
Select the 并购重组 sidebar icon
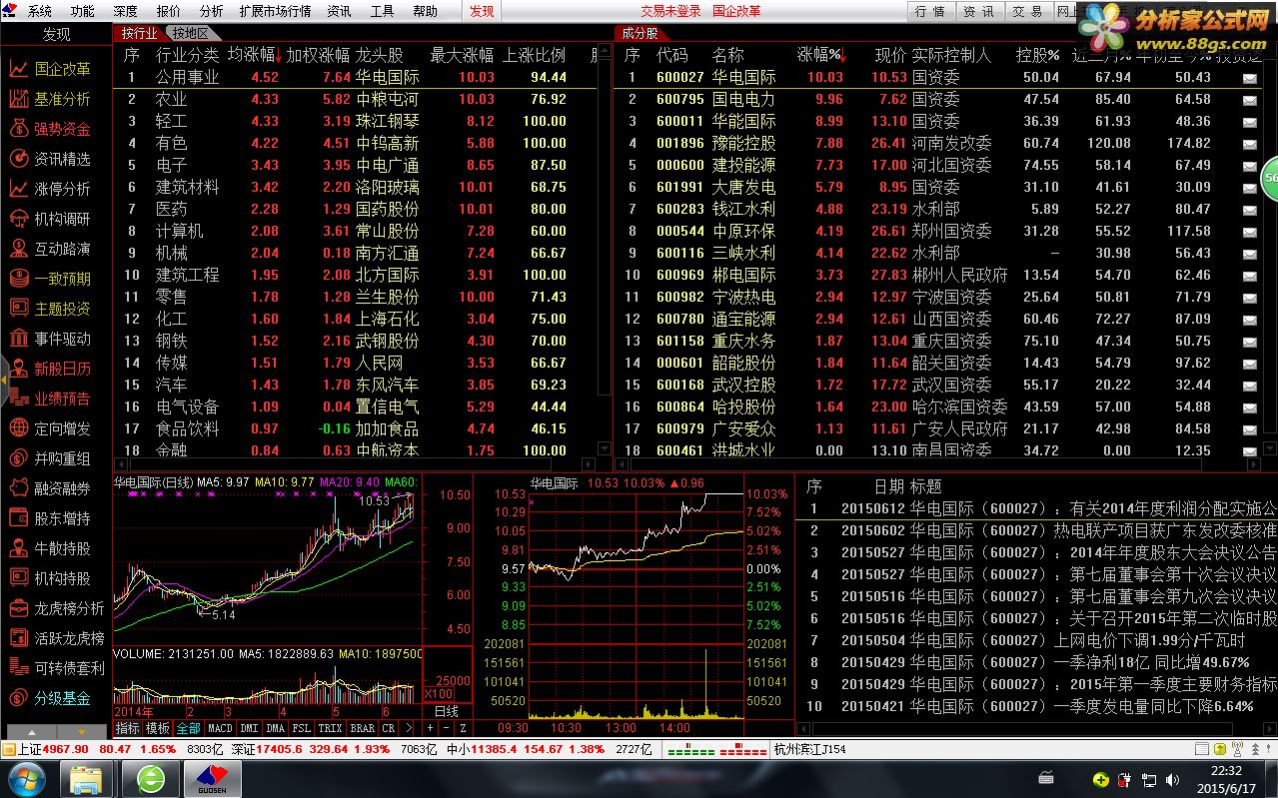19,458
